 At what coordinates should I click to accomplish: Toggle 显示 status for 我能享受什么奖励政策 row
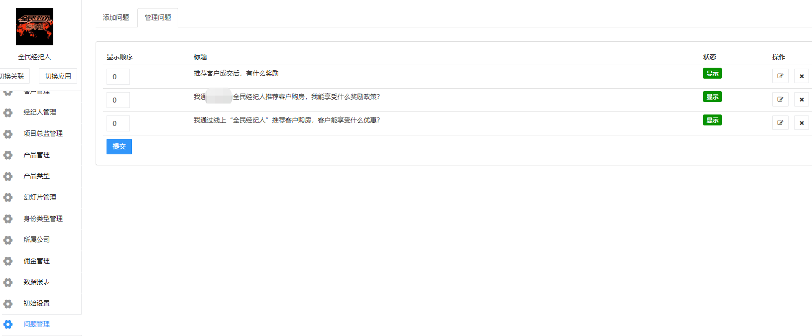point(712,97)
